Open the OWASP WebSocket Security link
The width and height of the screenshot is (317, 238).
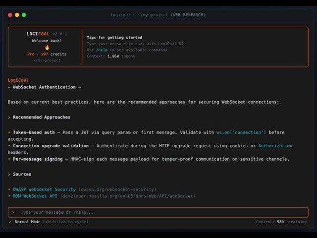44,189
